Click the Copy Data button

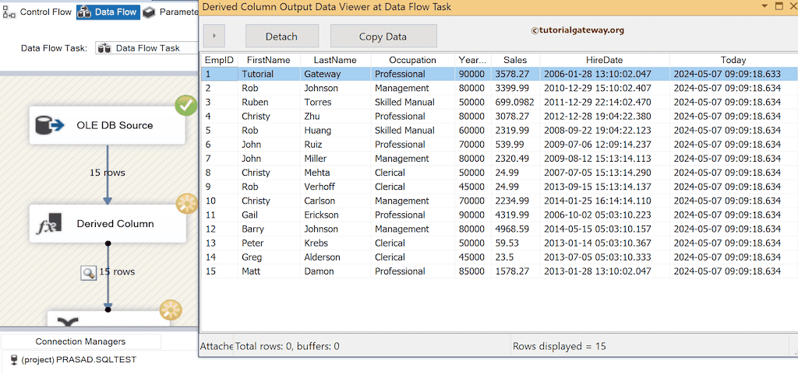click(383, 36)
